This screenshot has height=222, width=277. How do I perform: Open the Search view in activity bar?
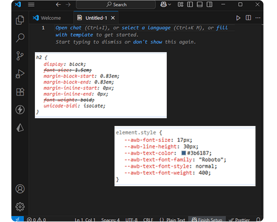pyautogui.click(x=20, y=38)
